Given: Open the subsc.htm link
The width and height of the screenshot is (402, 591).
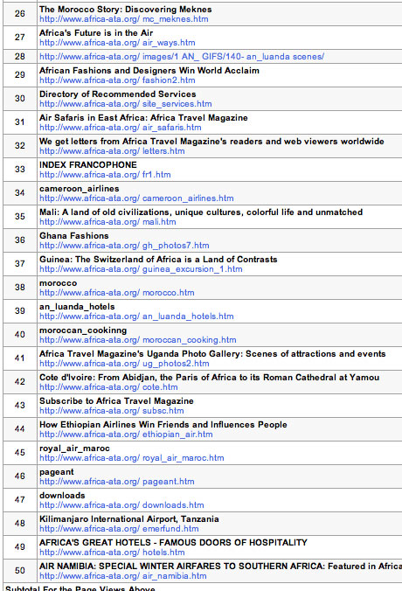Looking at the screenshot, I should pos(112,411).
